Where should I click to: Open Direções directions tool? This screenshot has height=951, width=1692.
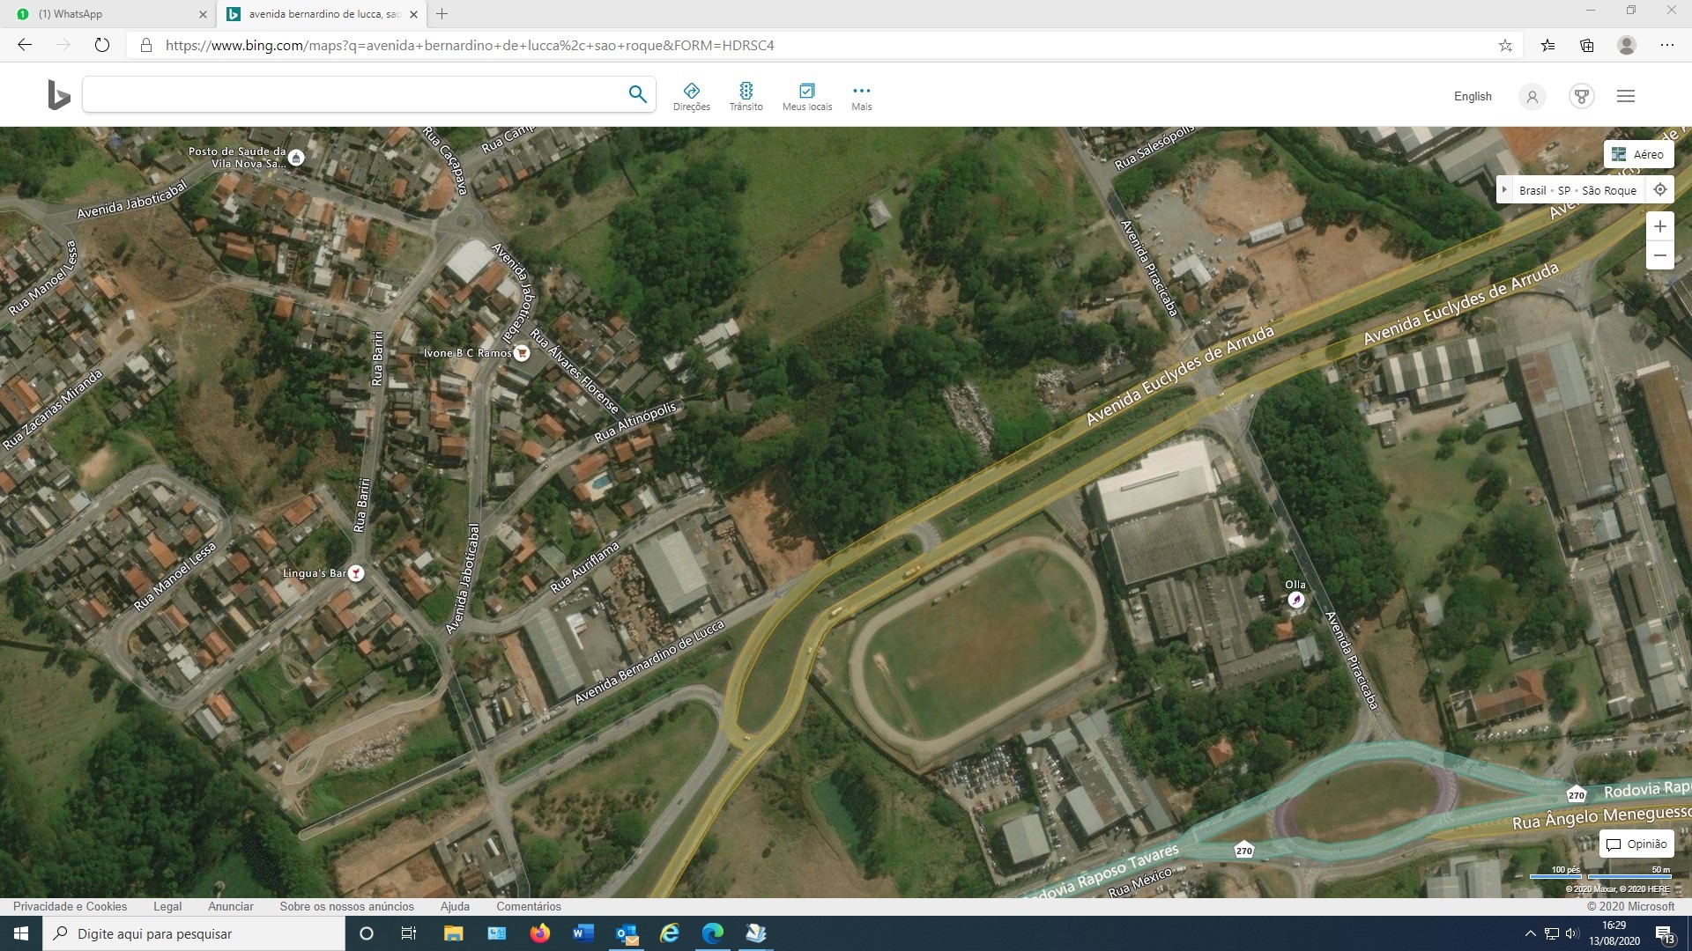691,96
